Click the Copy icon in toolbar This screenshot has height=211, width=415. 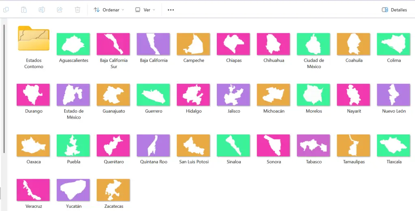coord(6,10)
